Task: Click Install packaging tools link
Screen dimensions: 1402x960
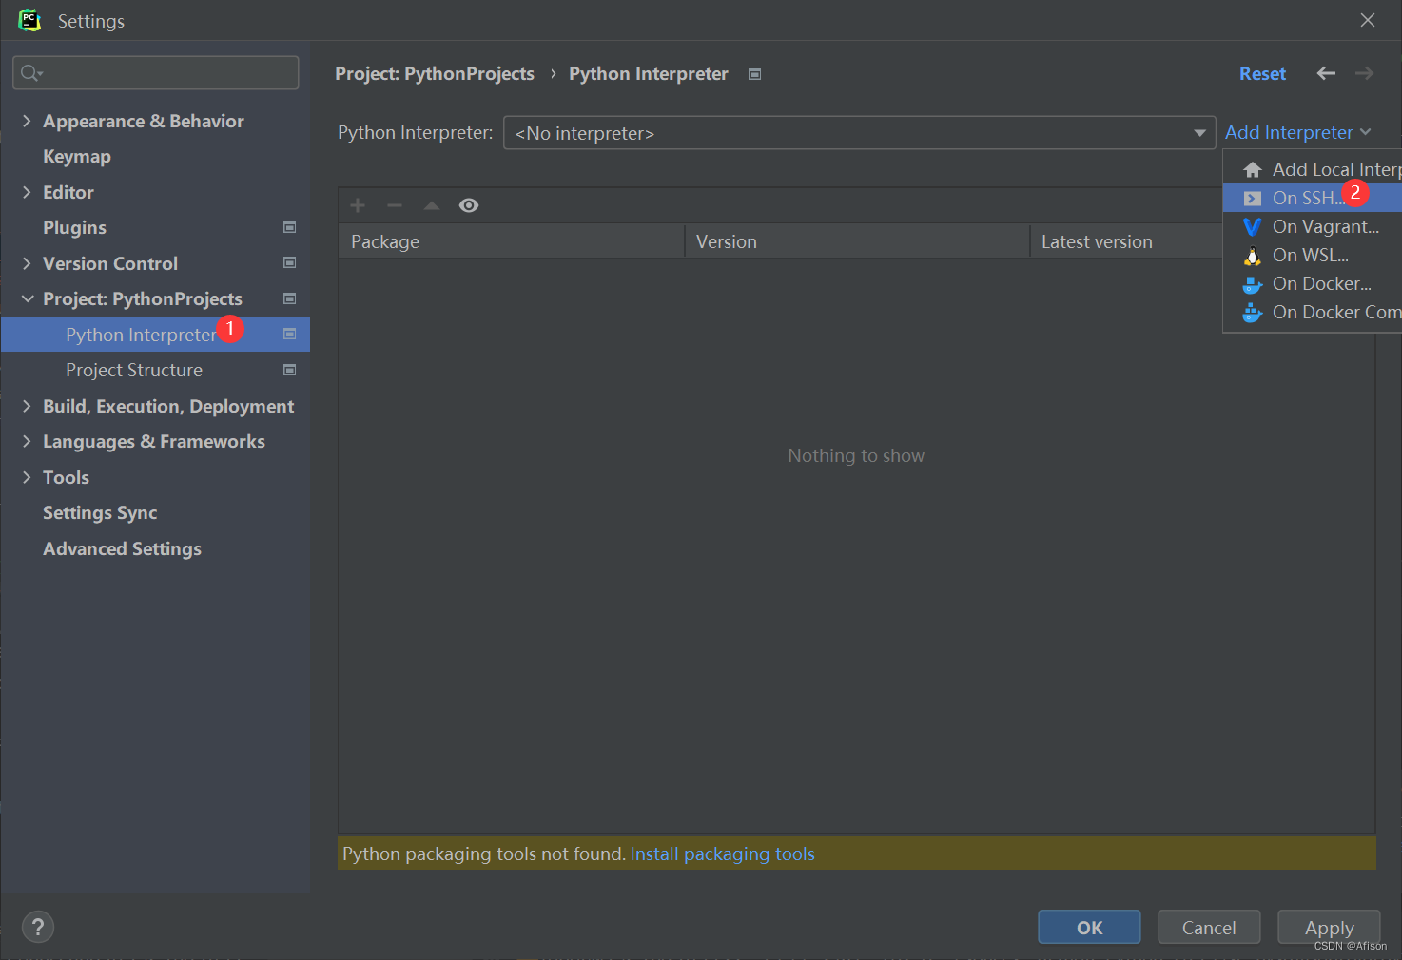Action: tap(722, 854)
